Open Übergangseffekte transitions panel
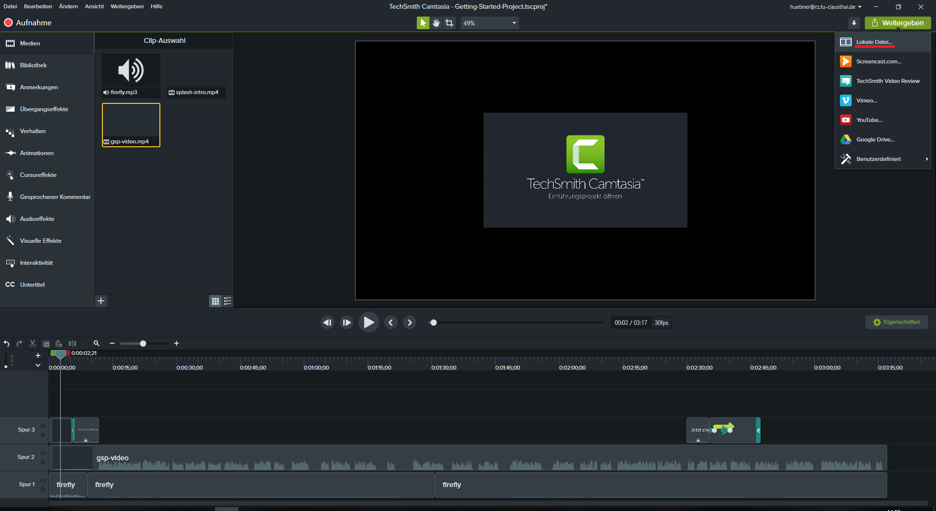The image size is (936, 511). [x=47, y=109]
